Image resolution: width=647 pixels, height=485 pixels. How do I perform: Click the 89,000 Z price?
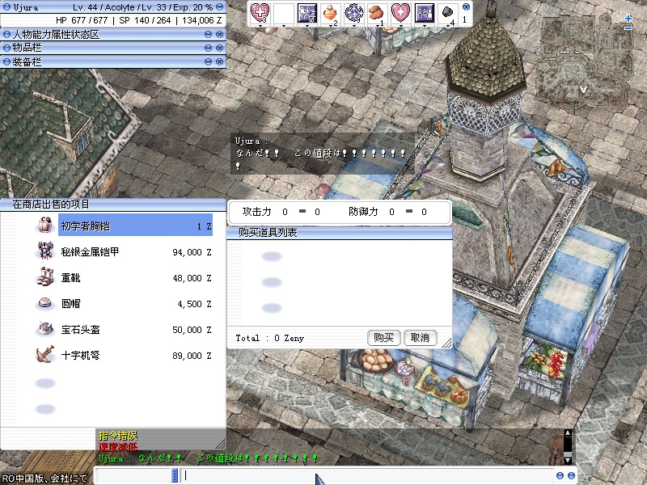(192, 356)
